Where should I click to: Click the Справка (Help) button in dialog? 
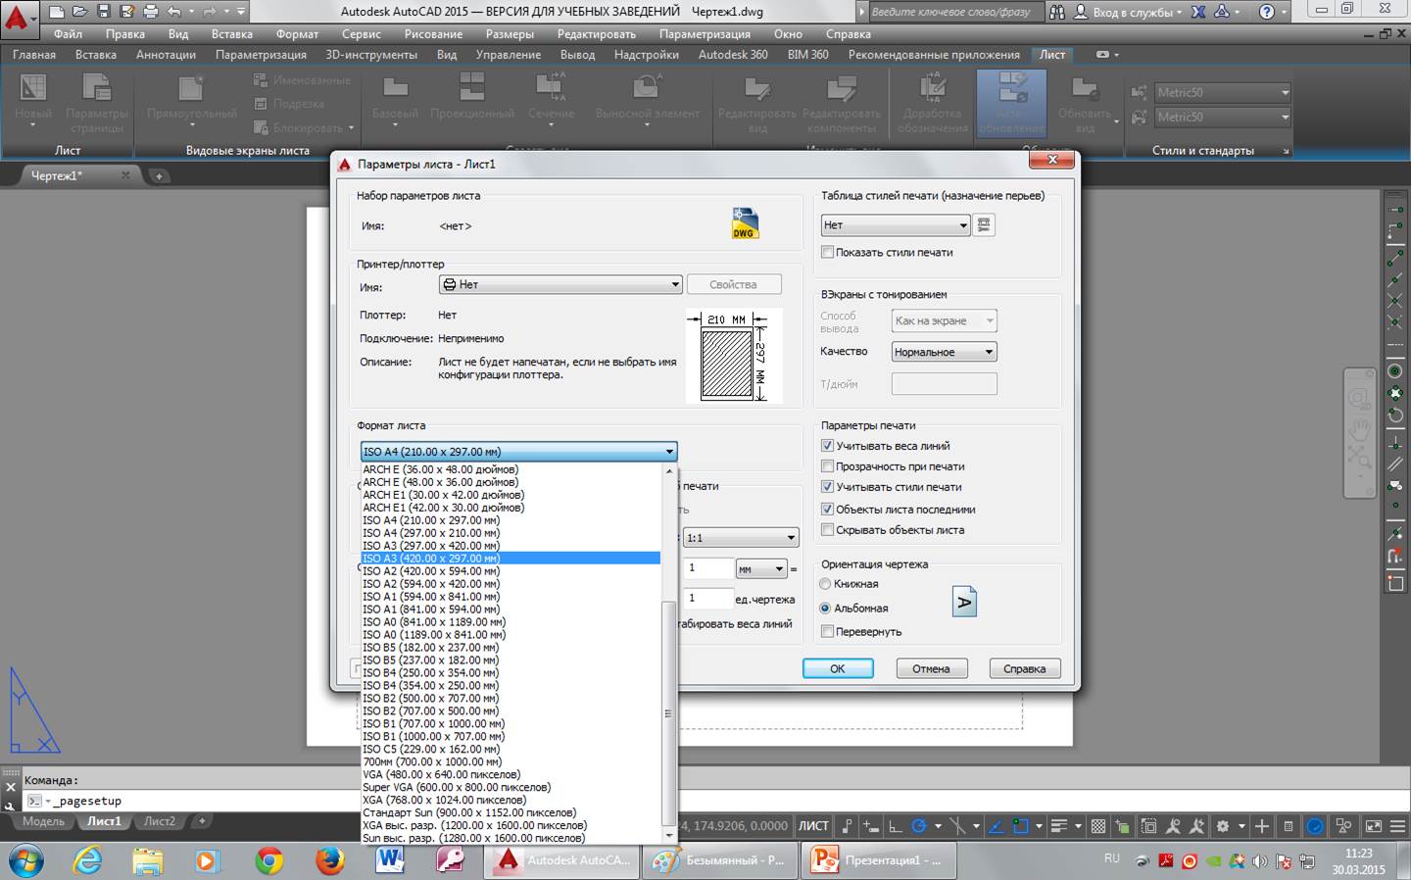point(1025,668)
